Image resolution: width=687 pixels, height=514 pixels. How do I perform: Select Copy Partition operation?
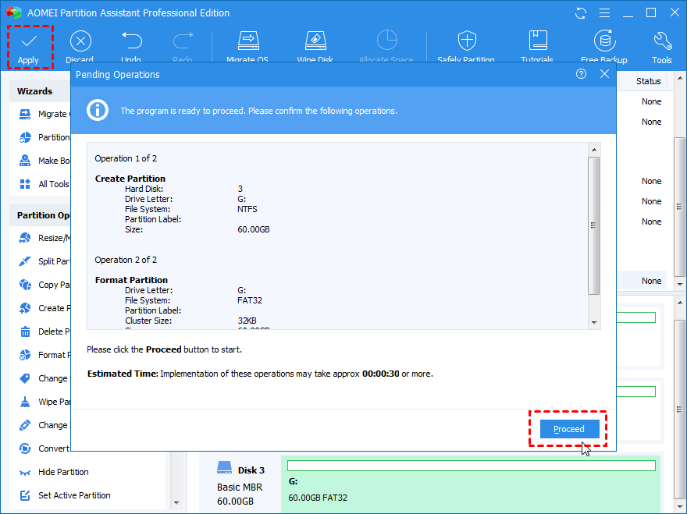coord(44,285)
